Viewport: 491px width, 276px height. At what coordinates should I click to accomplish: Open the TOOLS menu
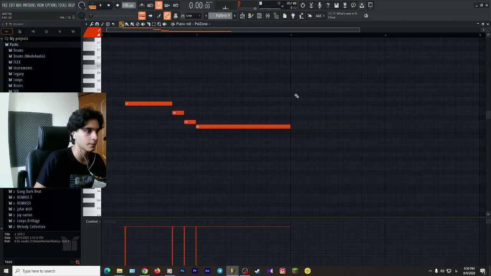click(x=63, y=5)
